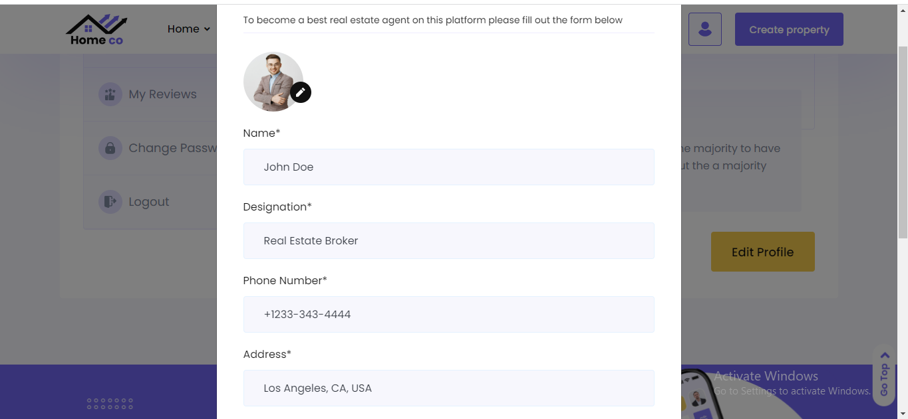This screenshot has height=419, width=908.
Task: Click the Create property button
Action: [789, 29]
